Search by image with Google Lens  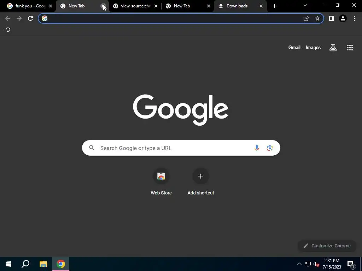270,148
